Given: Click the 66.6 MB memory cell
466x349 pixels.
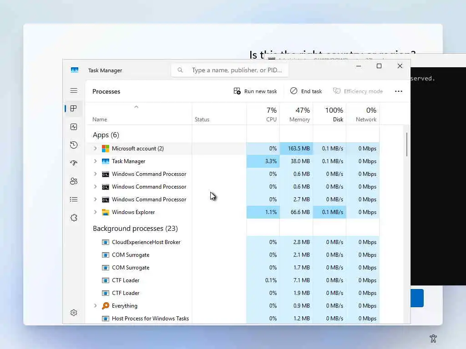Looking at the screenshot, I should (296, 212).
